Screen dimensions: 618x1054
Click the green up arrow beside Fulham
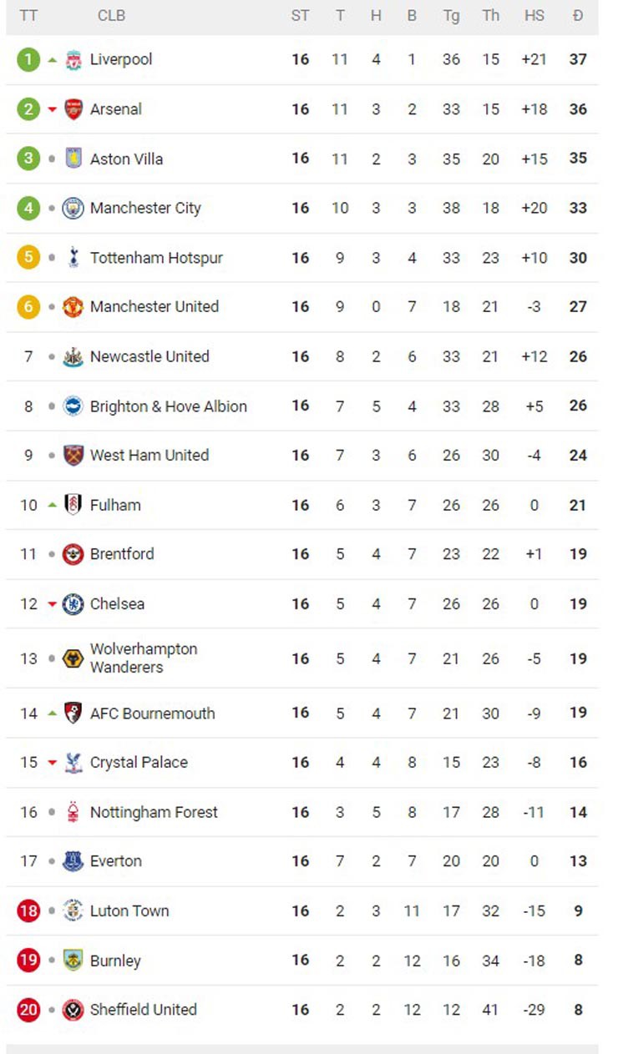(x=53, y=505)
